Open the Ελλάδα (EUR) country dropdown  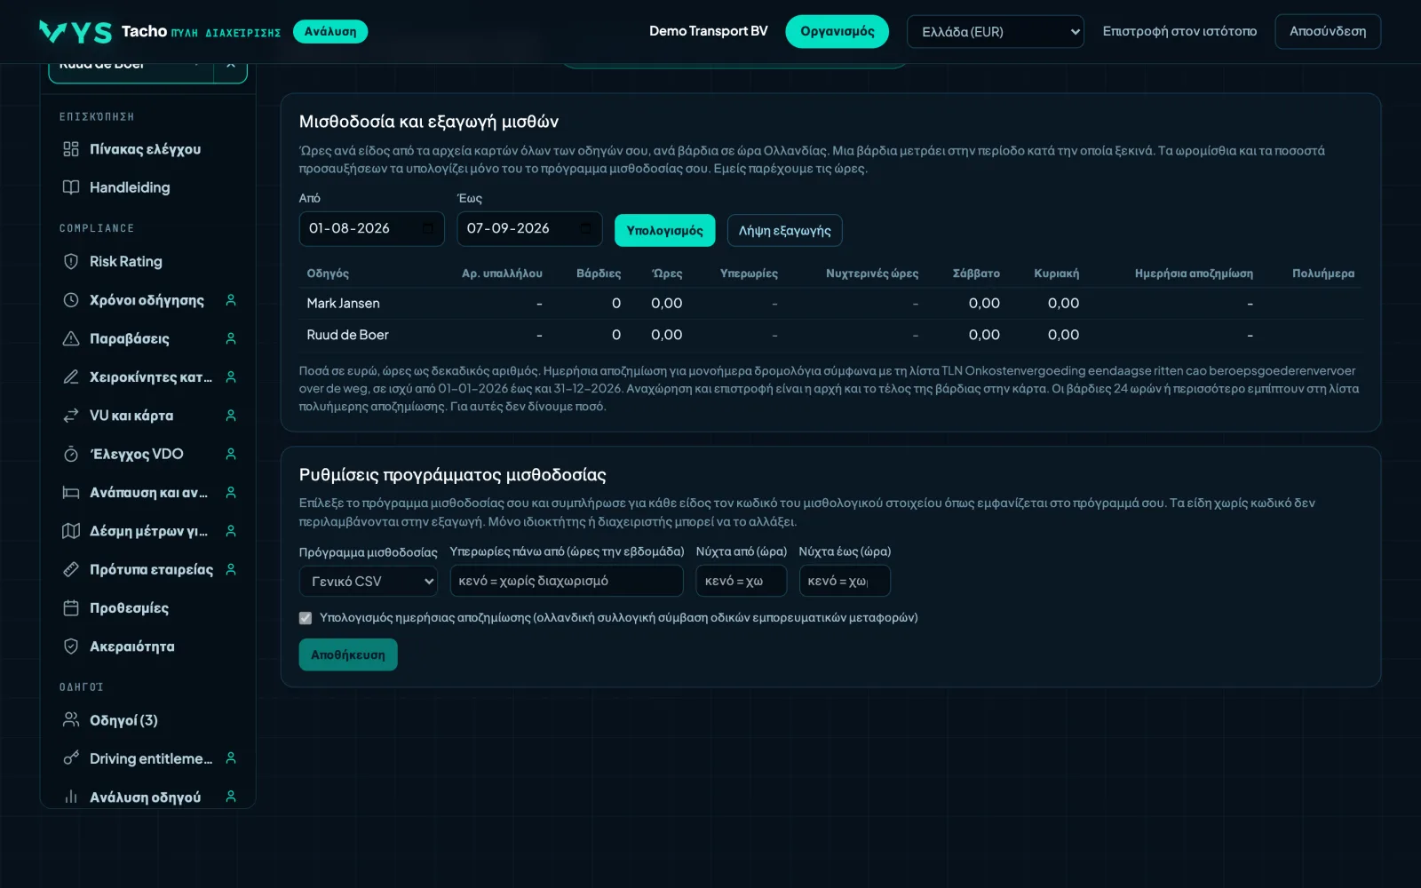point(996,32)
